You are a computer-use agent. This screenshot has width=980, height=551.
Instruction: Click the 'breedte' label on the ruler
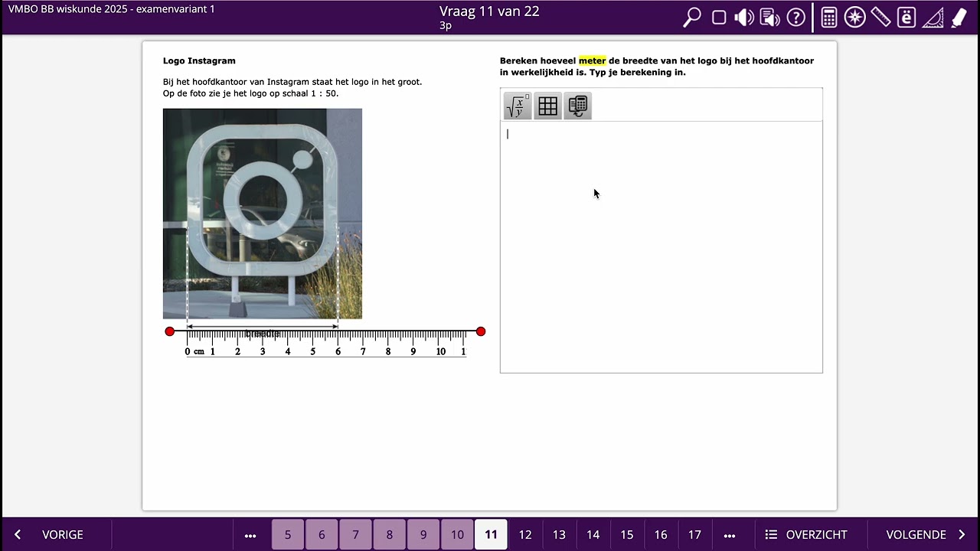[263, 334]
